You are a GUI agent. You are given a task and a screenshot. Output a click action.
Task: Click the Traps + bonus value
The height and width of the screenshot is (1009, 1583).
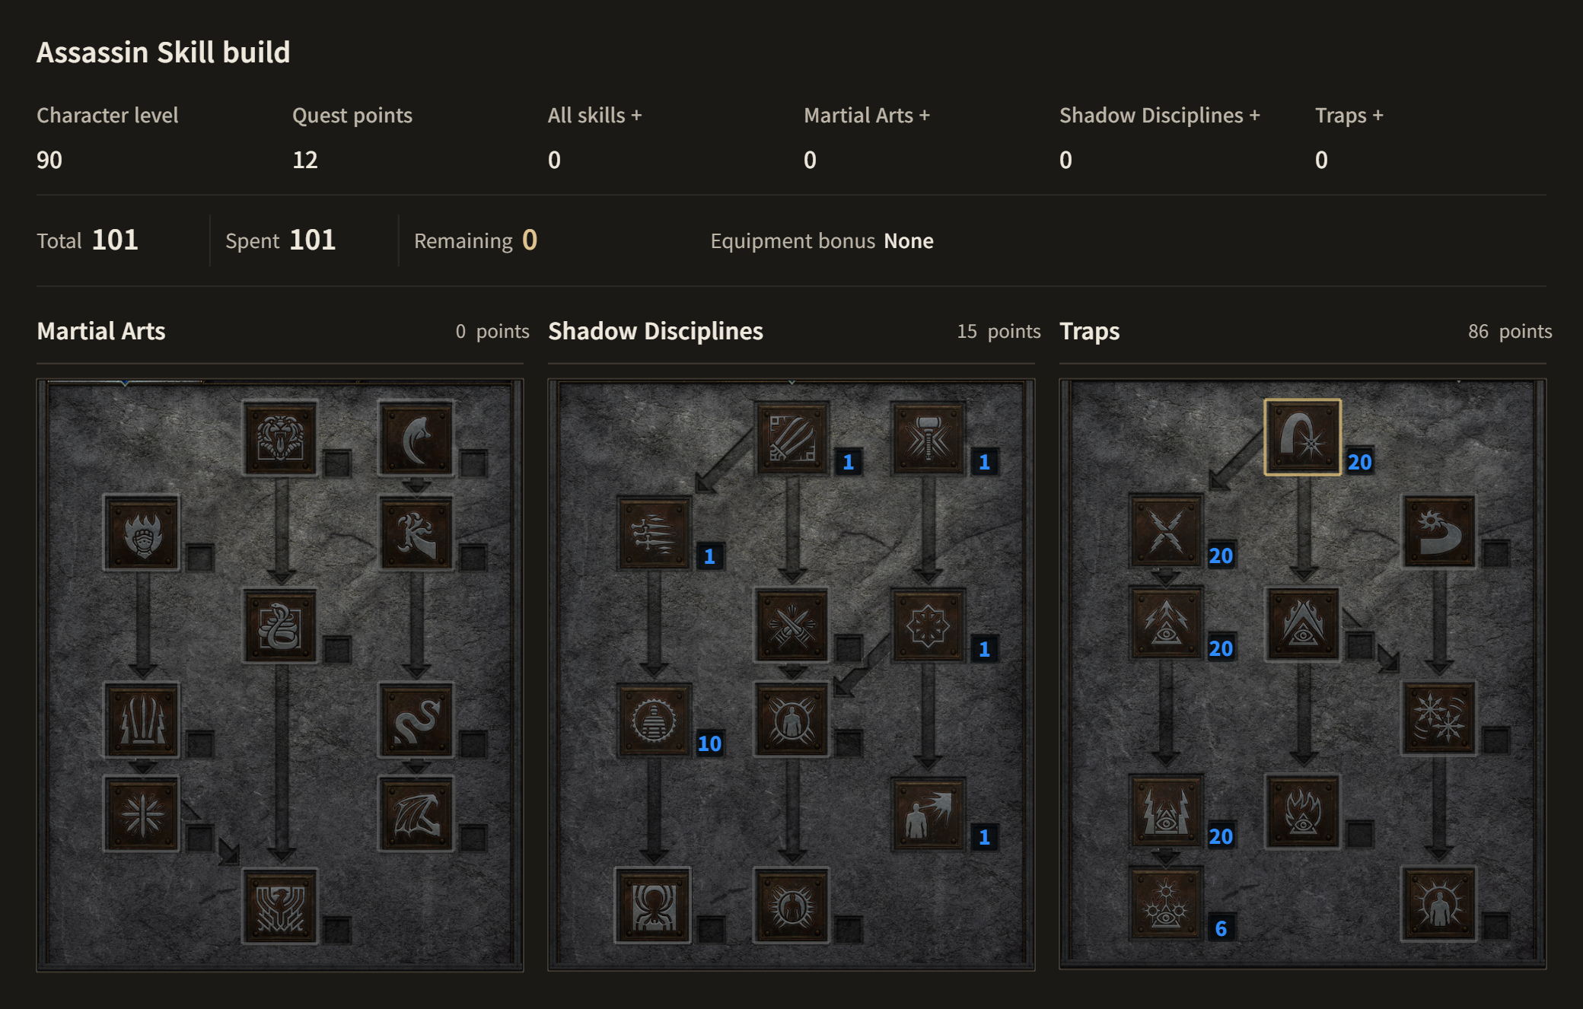(x=1321, y=160)
